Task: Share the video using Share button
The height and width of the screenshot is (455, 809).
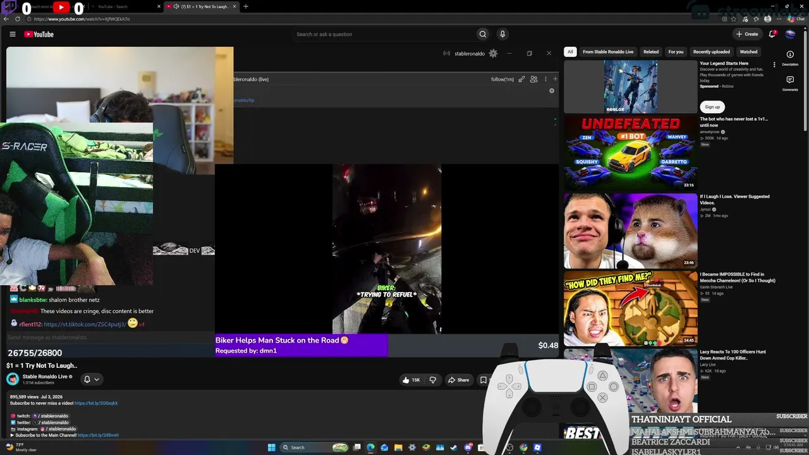Action: click(458, 380)
